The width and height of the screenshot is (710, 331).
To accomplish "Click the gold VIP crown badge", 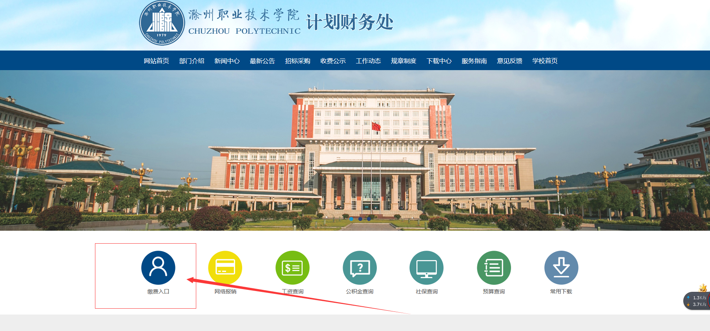I will (x=703, y=288).
